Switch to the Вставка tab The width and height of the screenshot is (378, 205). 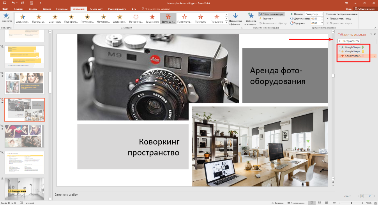pyautogui.click(x=33, y=9)
